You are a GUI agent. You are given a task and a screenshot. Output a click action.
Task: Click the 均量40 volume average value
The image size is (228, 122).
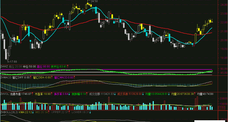tap(205, 94)
